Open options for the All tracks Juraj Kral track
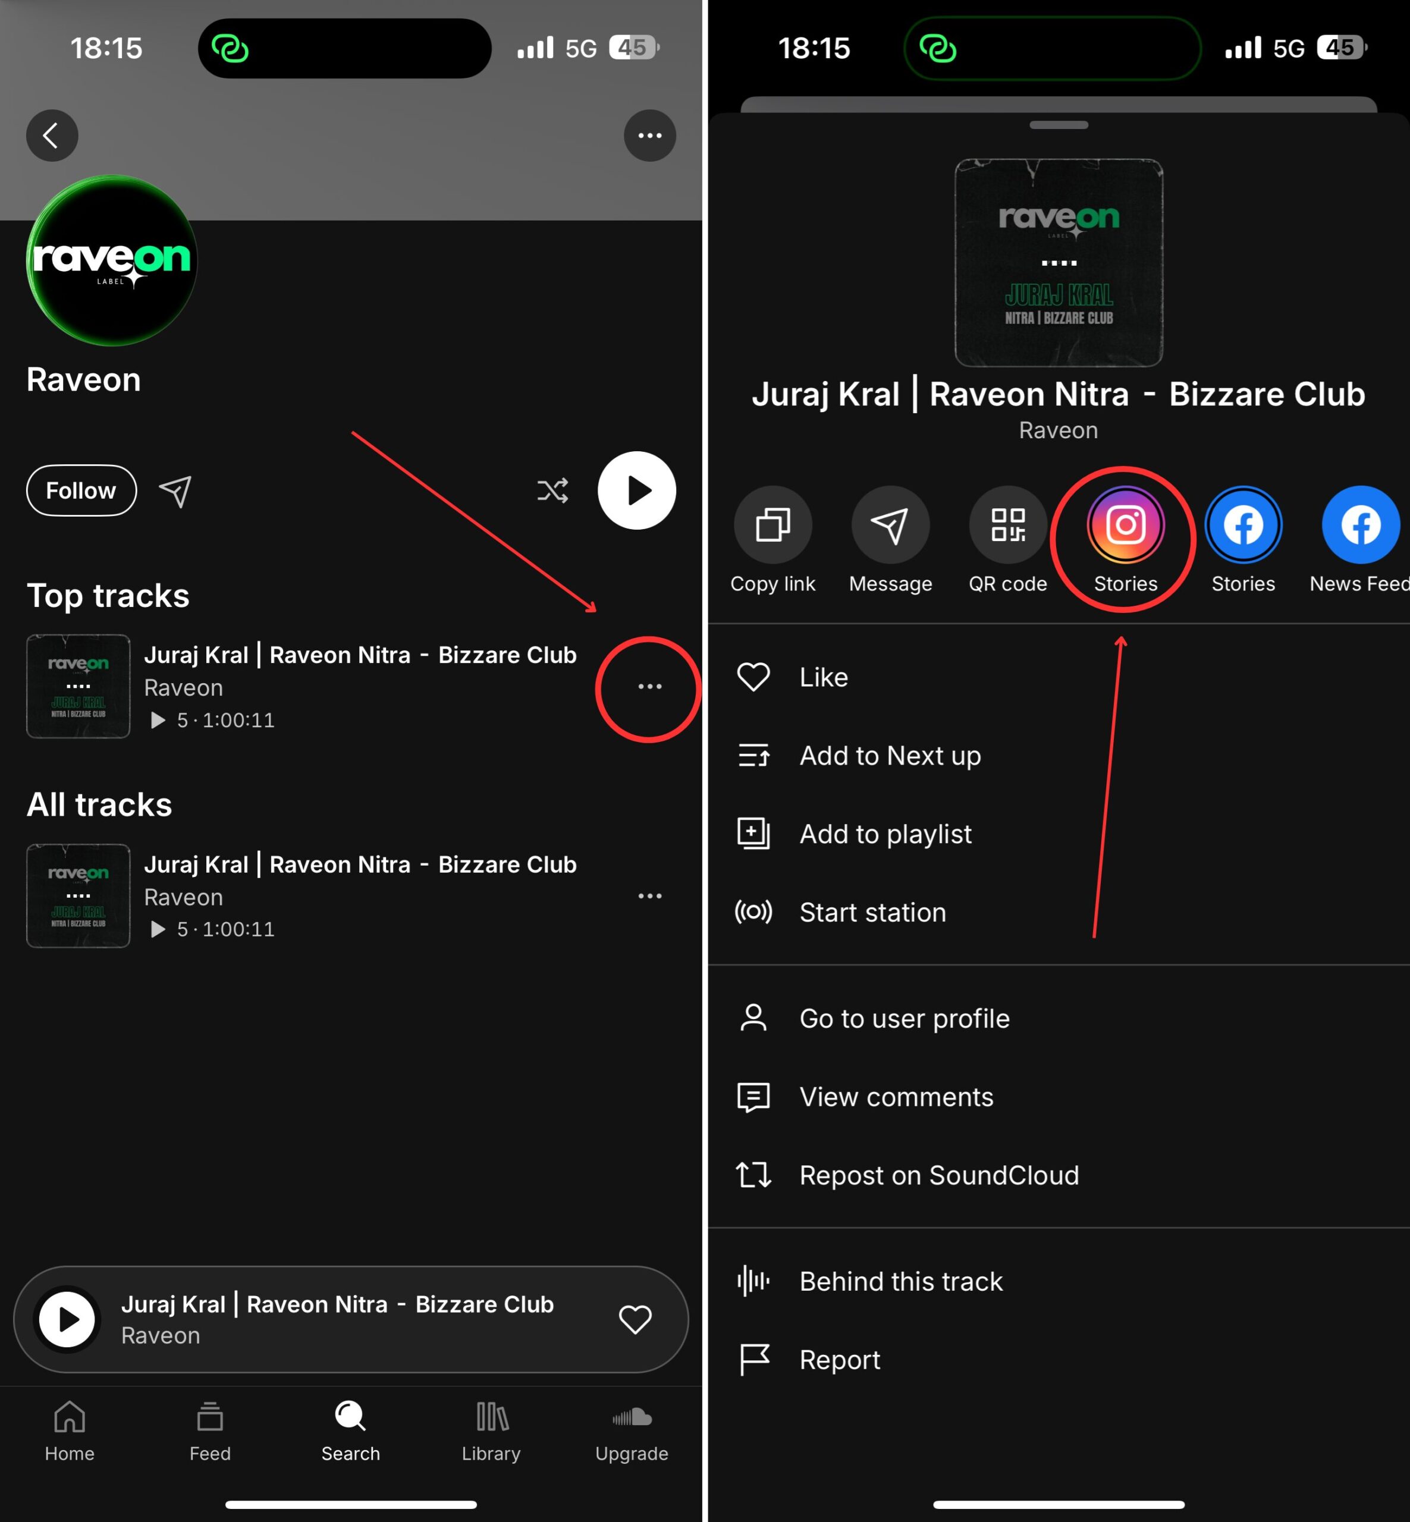Screen dimensions: 1410x1522 (x=649, y=895)
